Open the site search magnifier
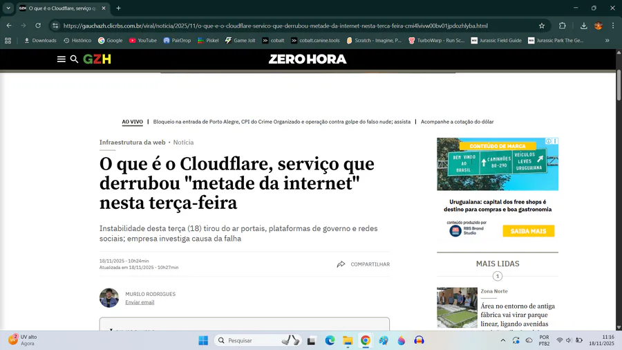Image resolution: width=622 pixels, height=350 pixels. point(74,59)
